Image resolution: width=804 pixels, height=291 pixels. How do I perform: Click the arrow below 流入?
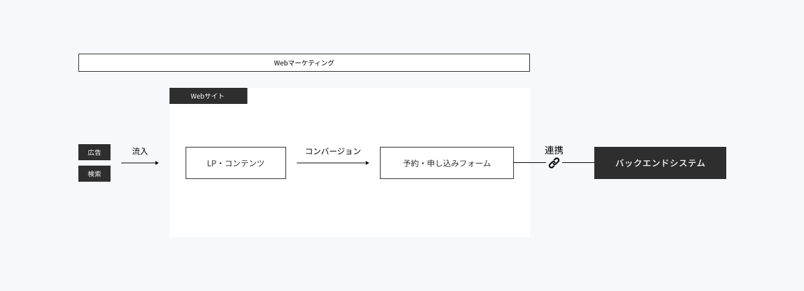(140, 163)
